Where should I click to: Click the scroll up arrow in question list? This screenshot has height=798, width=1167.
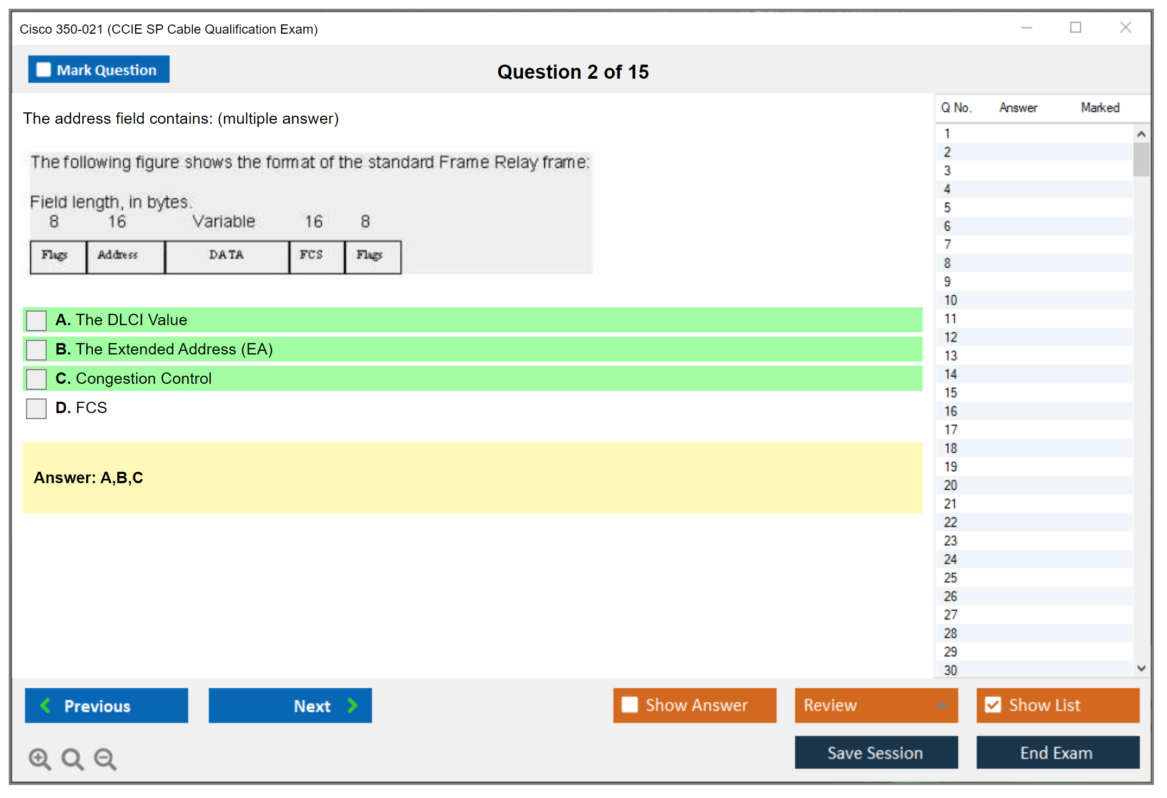click(x=1141, y=134)
